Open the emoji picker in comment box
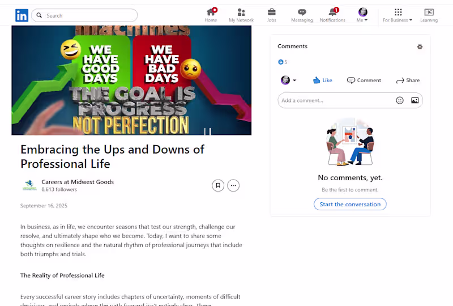 [x=400, y=100]
